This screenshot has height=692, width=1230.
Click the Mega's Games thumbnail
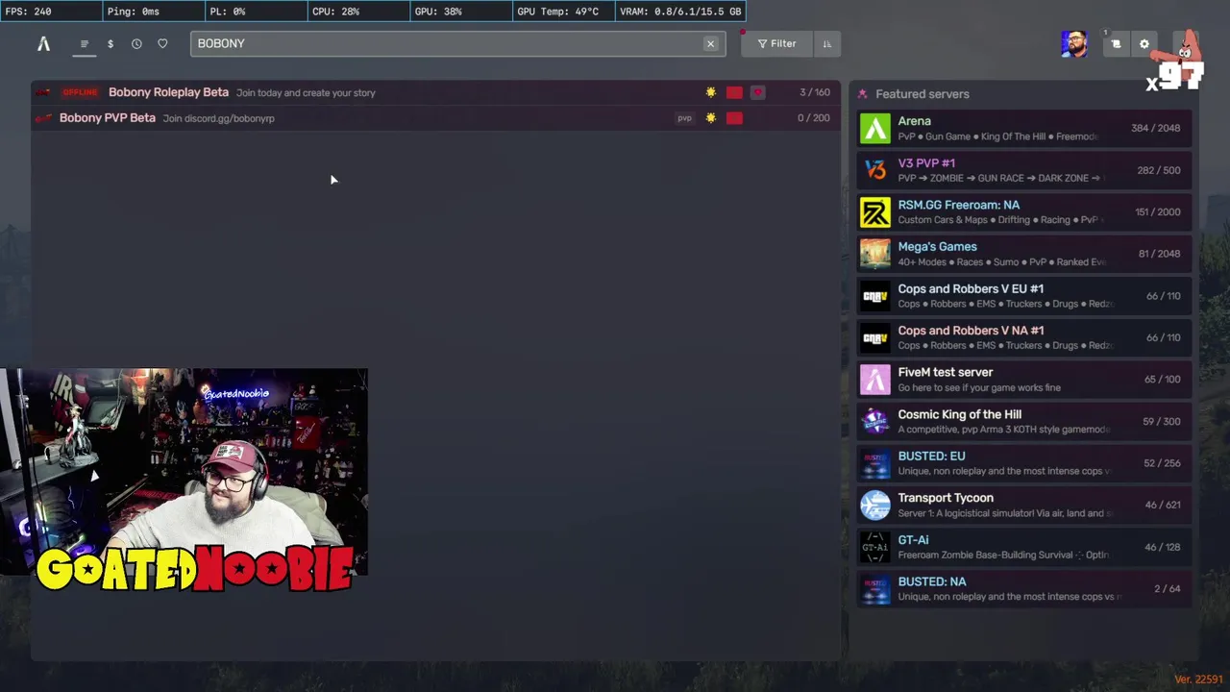coord(874,254)
